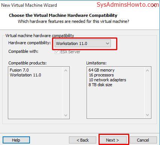
Task: Click the 16 processors limitation entry
Action: pyautogui.click(x=101, y=75)
